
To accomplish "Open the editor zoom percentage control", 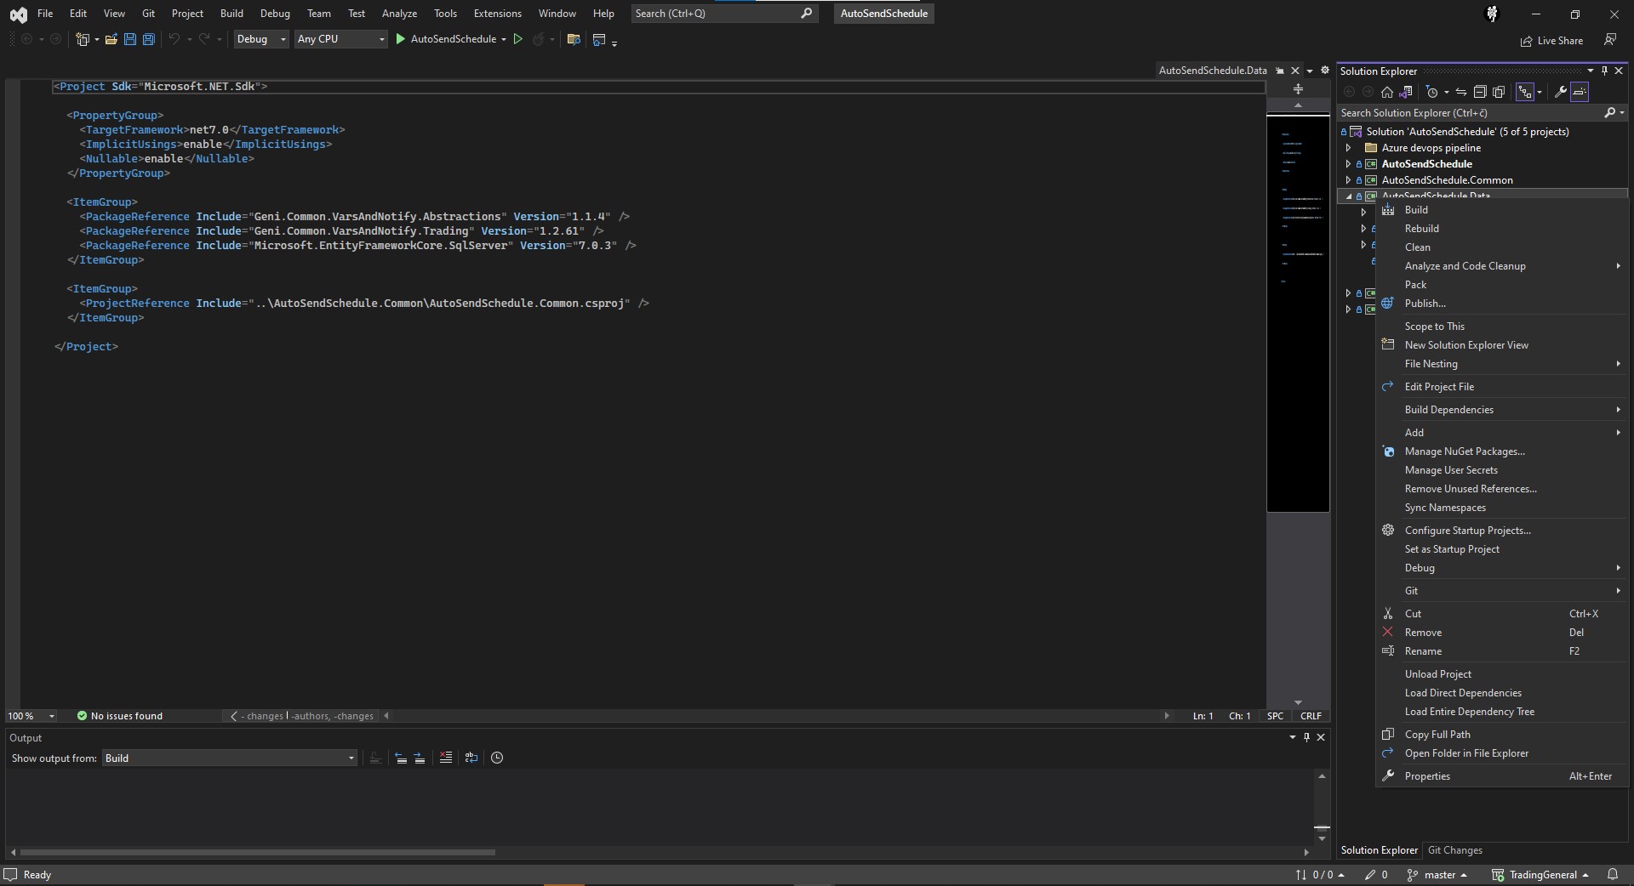I will (x=29, y=716).
